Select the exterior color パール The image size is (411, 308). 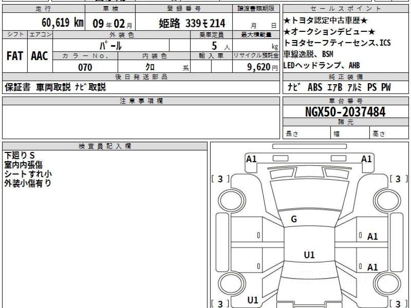[x=111, y=45]
